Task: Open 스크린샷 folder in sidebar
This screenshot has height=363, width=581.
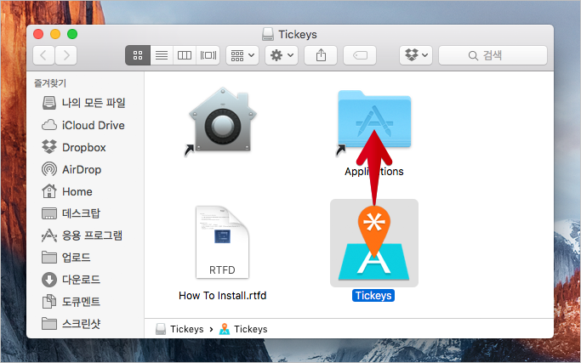Action: click(71, 324)
